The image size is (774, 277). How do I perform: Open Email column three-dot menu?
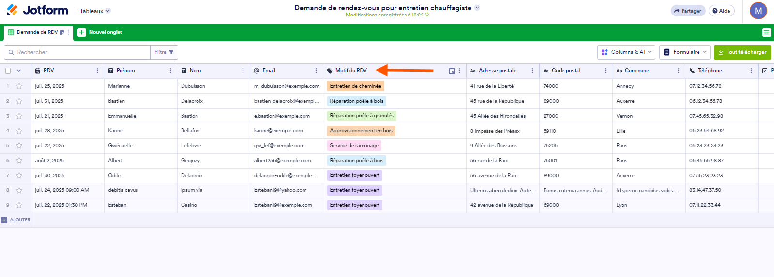point(316,71)
